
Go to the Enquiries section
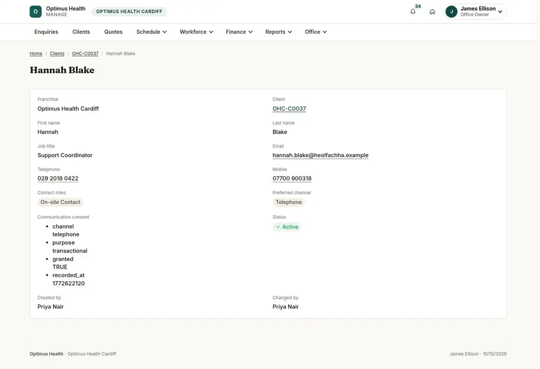pos(46,32)
